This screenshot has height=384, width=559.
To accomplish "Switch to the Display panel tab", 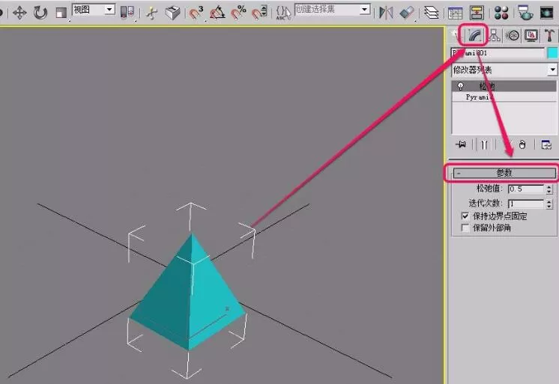I will [531, 35].
